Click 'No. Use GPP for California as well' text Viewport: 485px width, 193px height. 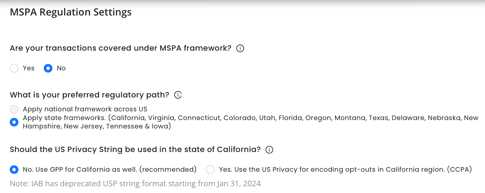[x=110, y=169]
